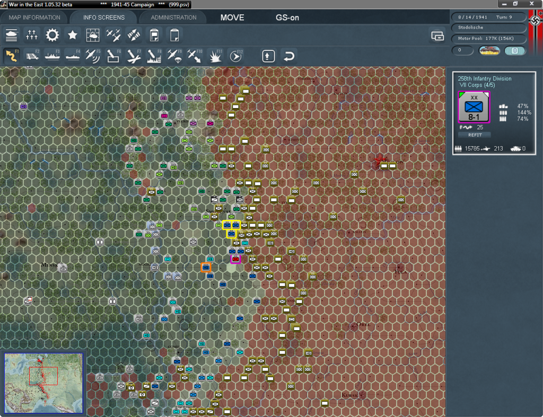The image size is (543, 417).
Task: Click the 213 guns count
Action: point(498,148)
